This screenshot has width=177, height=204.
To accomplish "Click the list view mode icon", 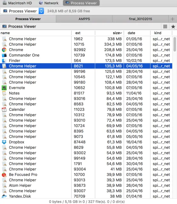I will [165, 26].
